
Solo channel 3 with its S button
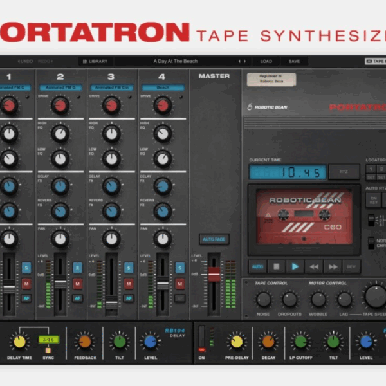tap(129, 268)
